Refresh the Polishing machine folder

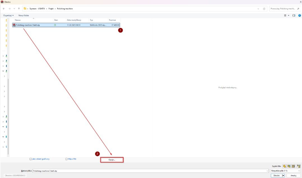tap(264, 9)
